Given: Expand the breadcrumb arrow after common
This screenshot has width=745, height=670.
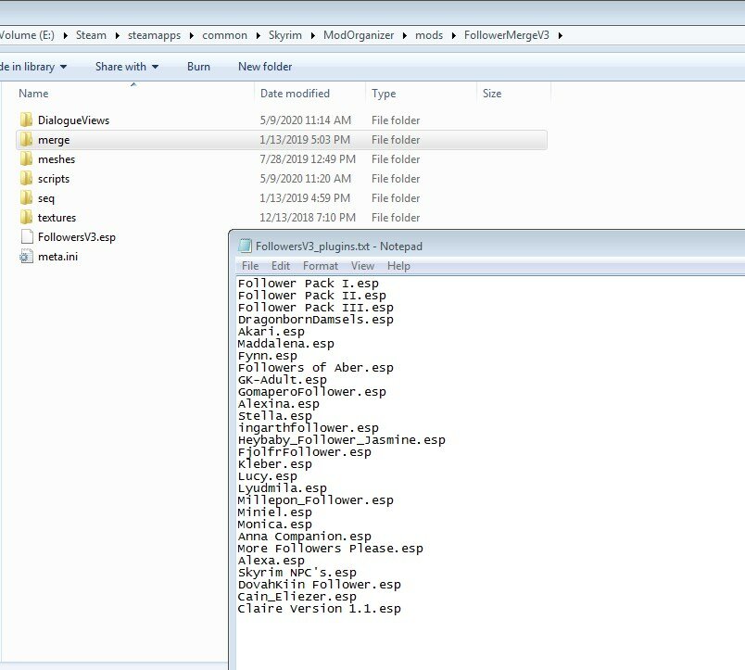Looking at the screenshot, I should [x=258, y=35].
